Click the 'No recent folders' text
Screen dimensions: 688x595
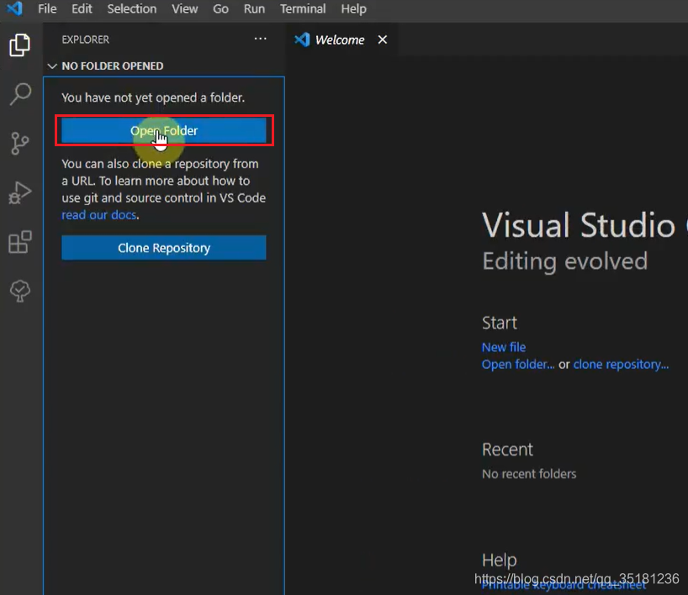click(x=529, y=474)
